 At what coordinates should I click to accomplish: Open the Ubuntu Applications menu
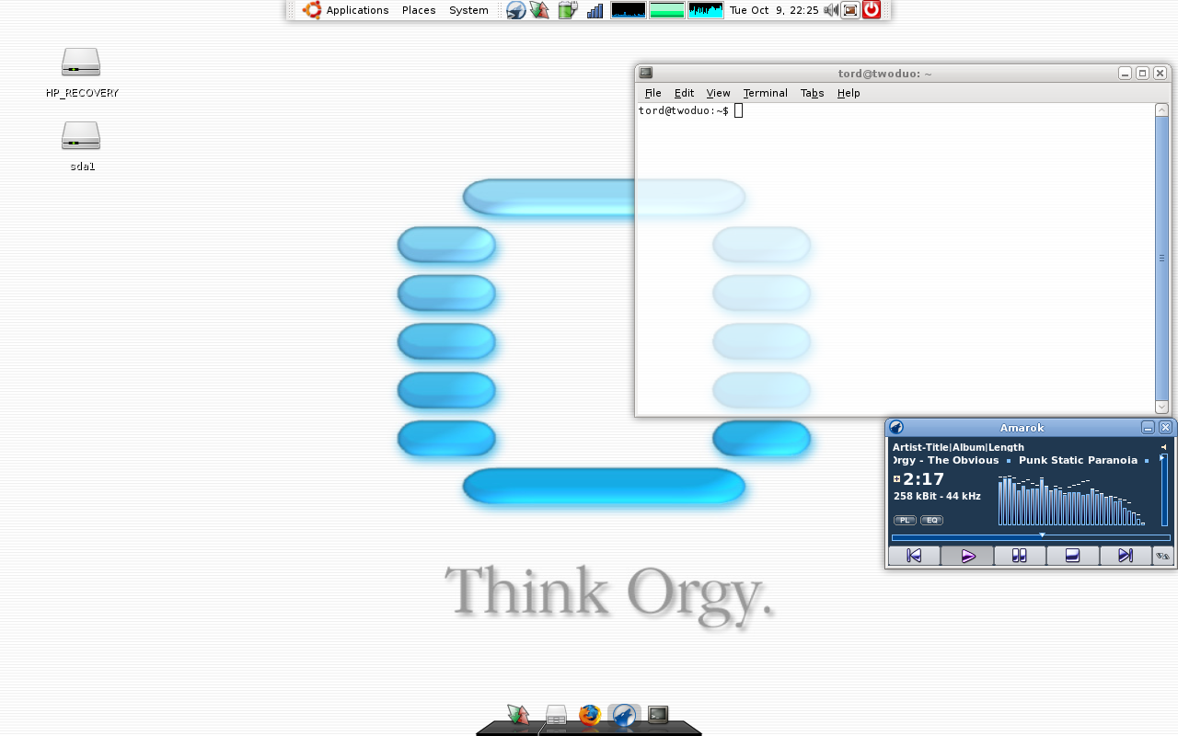pos(346,10)
